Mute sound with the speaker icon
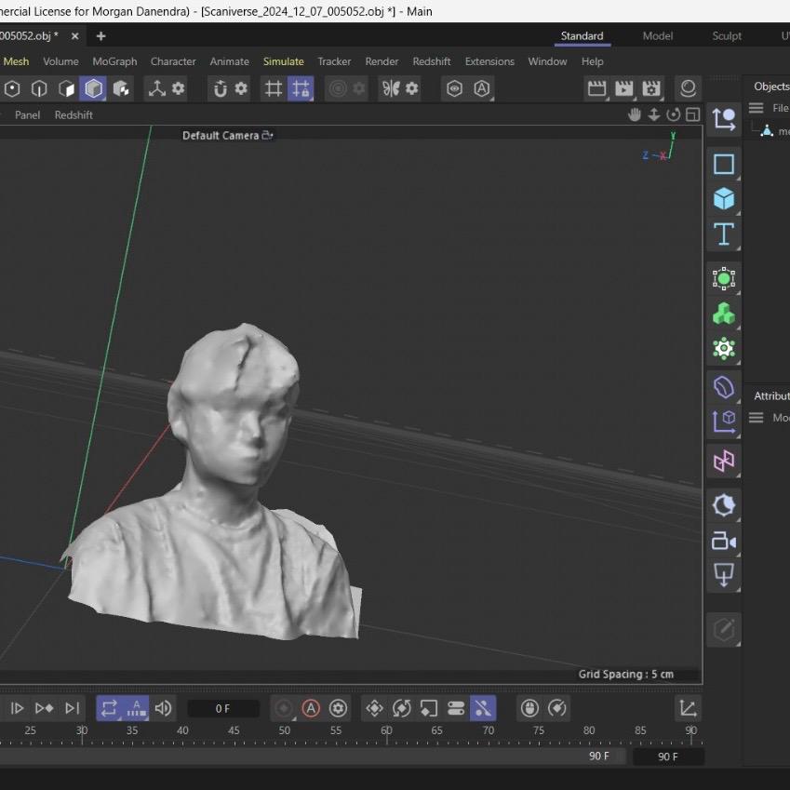The height and width of the screenshot is (790, 790). tap(163, 708)
